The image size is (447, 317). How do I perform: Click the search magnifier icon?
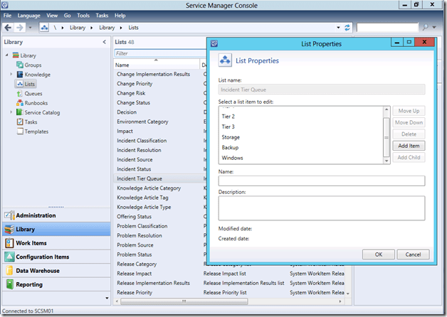coord(426,28)
